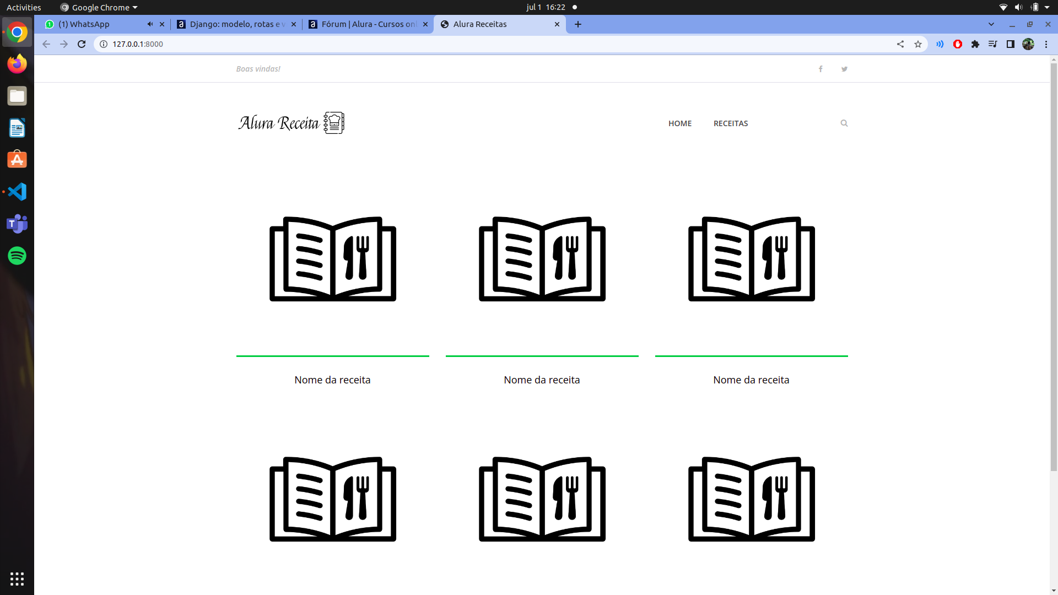Viewport: 1058px width, 595px height.
Task: Click Activities in top bar
Action: (24, 7)
